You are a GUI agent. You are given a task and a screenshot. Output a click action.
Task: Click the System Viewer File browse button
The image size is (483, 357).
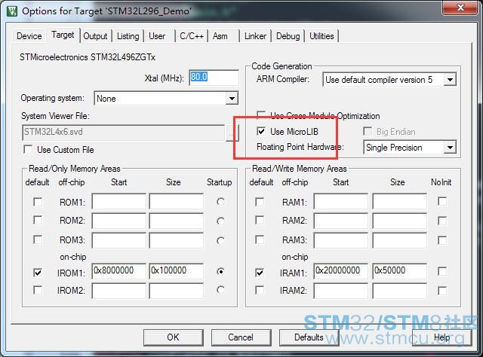point(232,133)
